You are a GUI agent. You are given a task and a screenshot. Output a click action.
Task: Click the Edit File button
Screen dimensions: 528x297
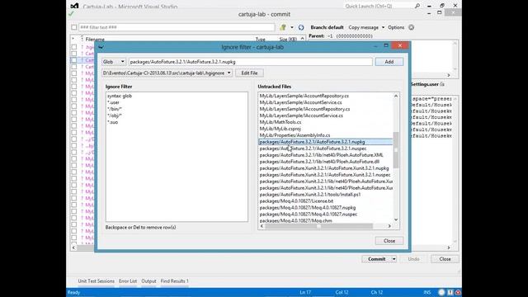click(249, 73)
